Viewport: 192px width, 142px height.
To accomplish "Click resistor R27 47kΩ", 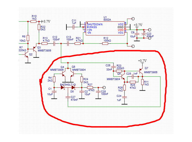I will coord(90,88).
